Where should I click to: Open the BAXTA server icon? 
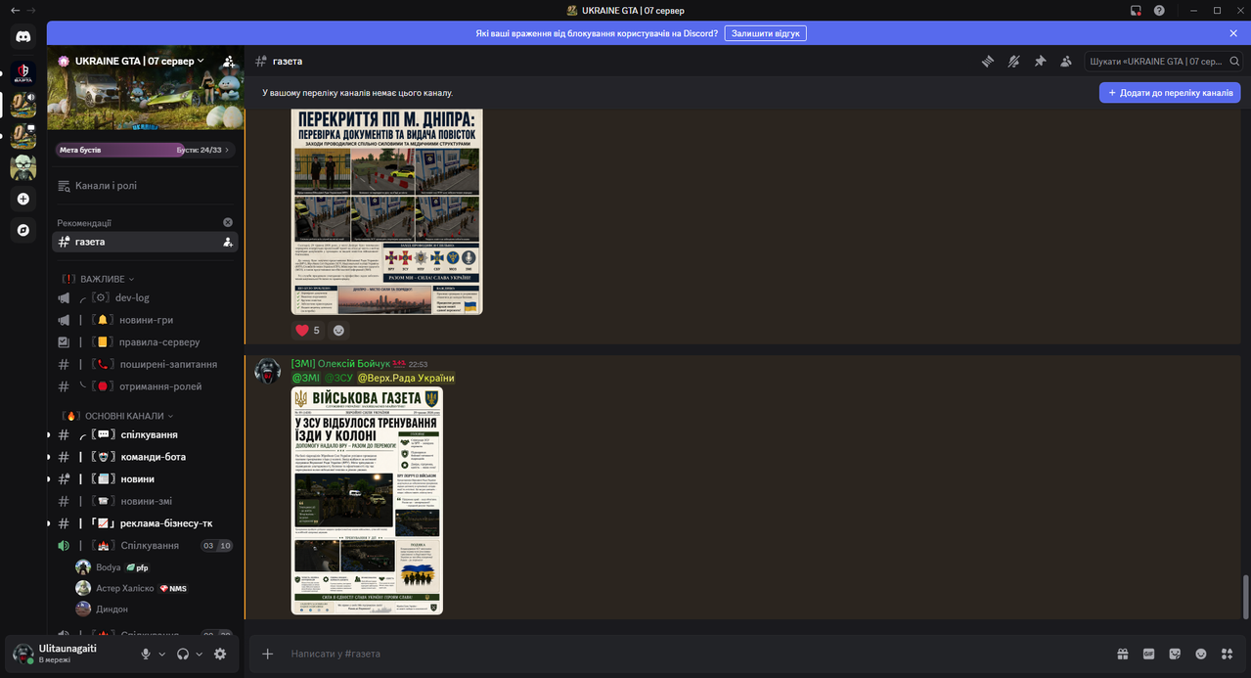(23, 72)
